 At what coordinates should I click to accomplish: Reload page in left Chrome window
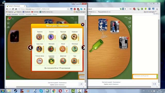13,9
